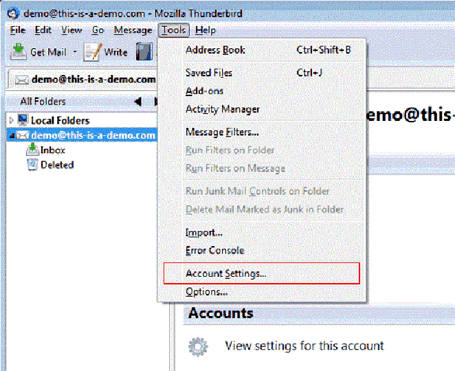Viewport: 455px width, 371px height.
Task: Open Activity Manager menu entry
Action: [262, 109]
